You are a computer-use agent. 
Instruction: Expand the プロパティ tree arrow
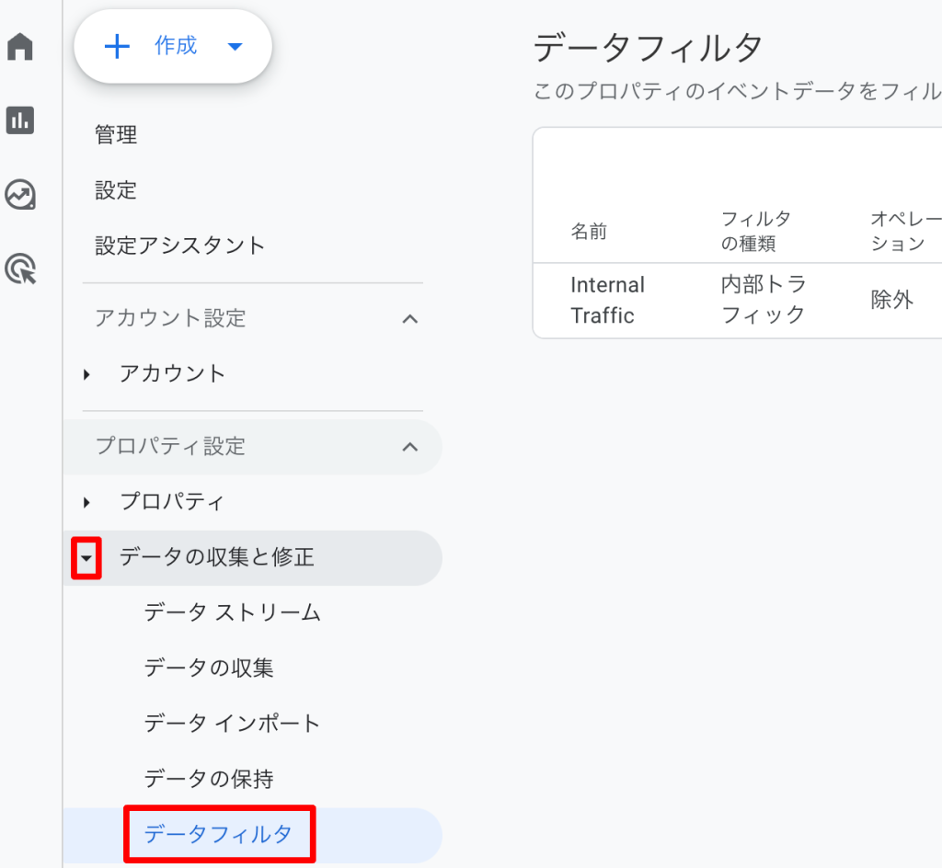pos(86,502)
